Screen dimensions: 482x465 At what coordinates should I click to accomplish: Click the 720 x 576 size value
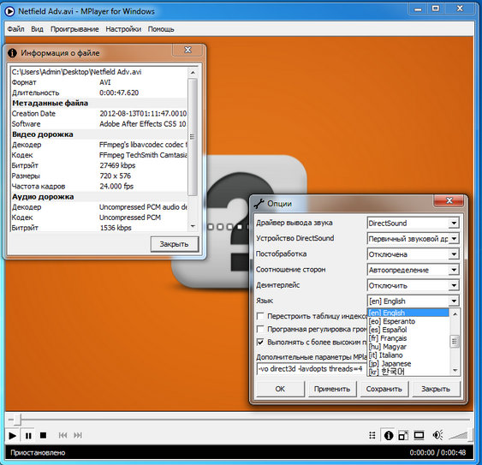click(x=116, y=176)
